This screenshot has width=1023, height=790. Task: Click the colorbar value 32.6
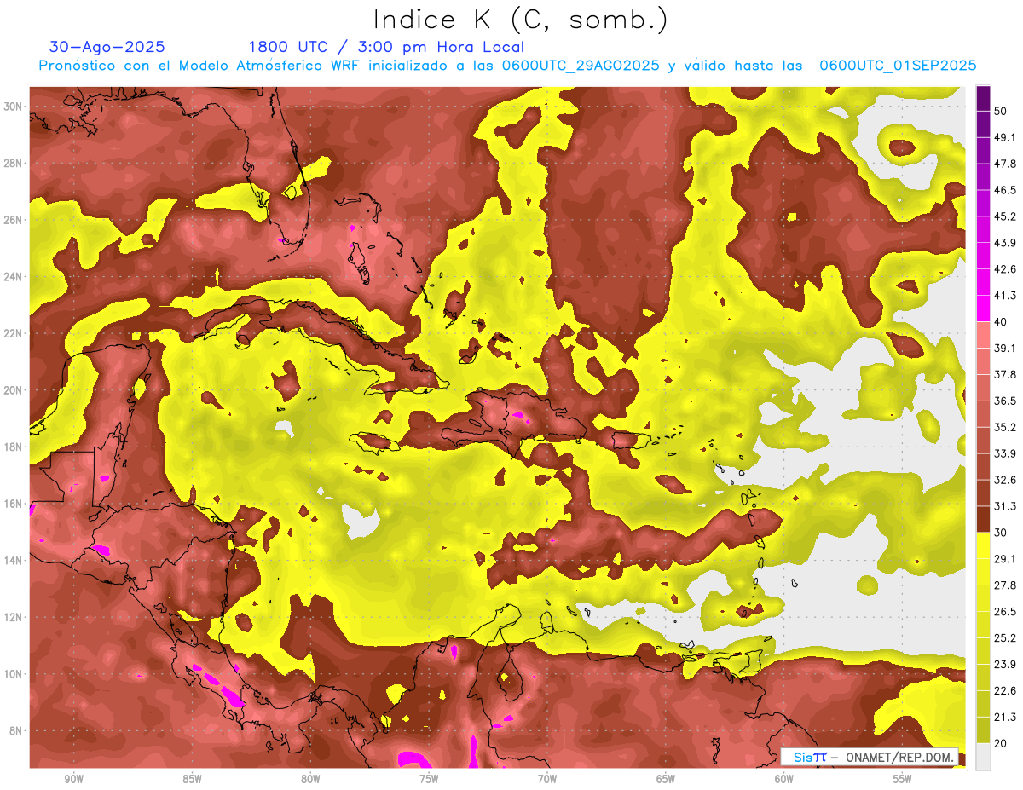click(x=1005, y=480)
